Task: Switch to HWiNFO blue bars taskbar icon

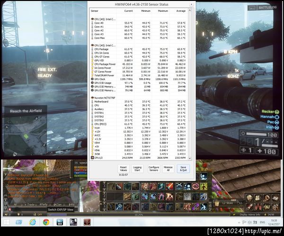Action: 60,222
